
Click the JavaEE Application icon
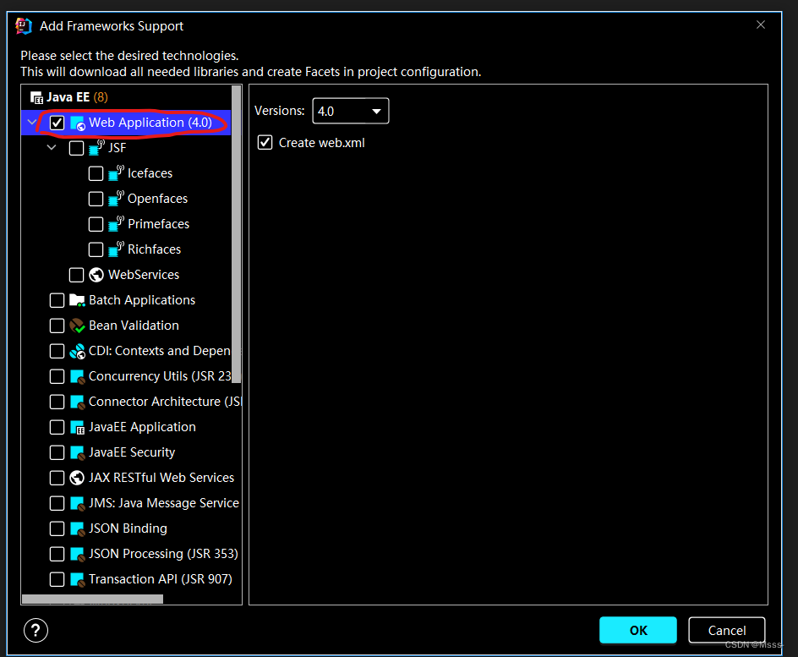[x=77, y=428]
